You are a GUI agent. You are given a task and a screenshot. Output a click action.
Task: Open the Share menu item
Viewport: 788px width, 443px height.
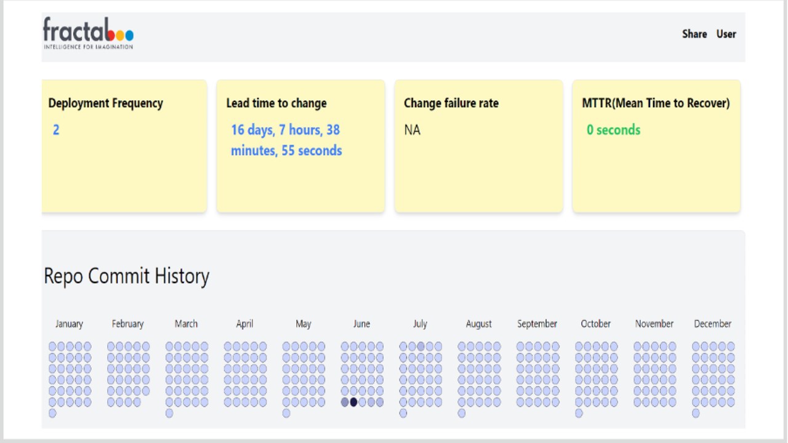point(694,34)
